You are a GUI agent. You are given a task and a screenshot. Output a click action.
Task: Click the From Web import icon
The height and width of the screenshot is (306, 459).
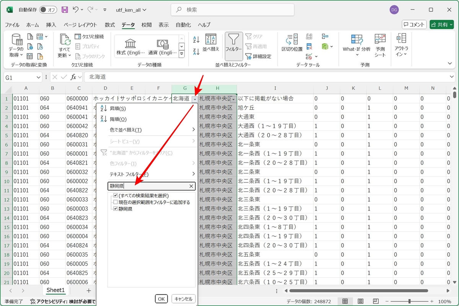click(x=30, y=47)
